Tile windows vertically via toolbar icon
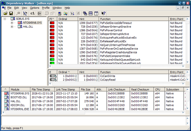Image resolution: width=191 pixels, height=131 pixels. click(x=96, y=13)
